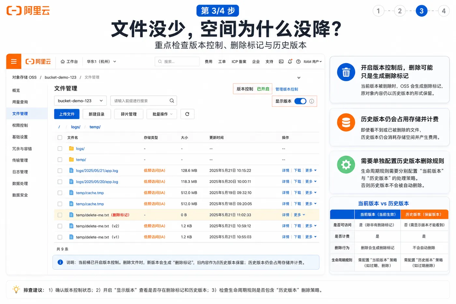456x304 pixels.
Task: Toggle the 显示版本 switch
Action: [x=300, y=101]
